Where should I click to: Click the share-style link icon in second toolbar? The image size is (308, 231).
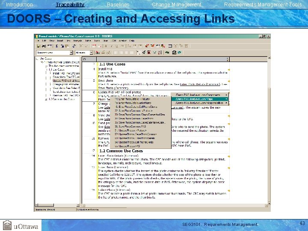(x=144, y=53)
